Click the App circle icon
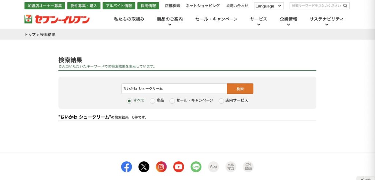 pyautogui.click(x=214, y=167)
